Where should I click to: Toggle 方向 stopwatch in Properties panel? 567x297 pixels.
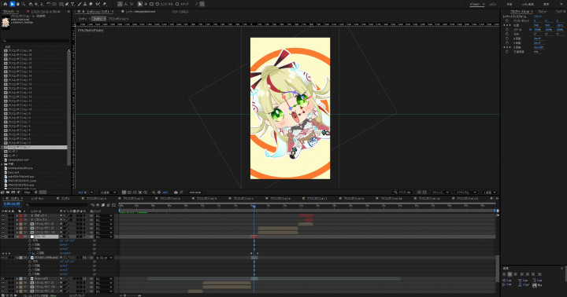coord(507,34)
